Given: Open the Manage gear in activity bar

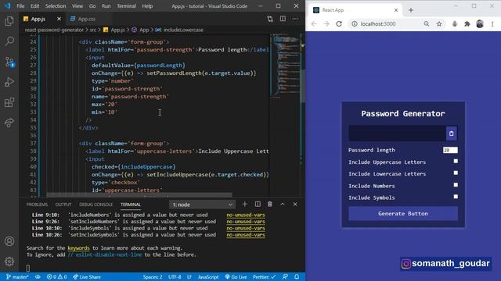Looking at the screenshot, I should 9,261.
